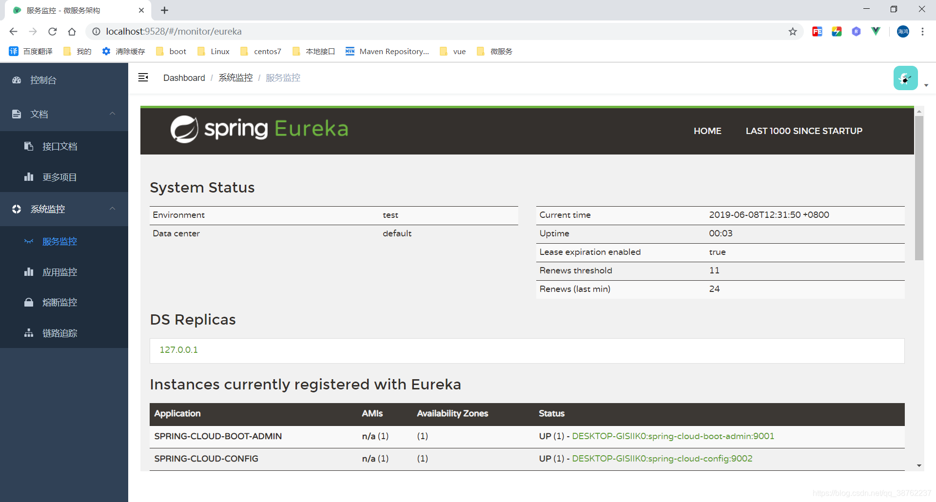Select 链路追踪 menu item
Screen dimensions: 936x502
64,333
